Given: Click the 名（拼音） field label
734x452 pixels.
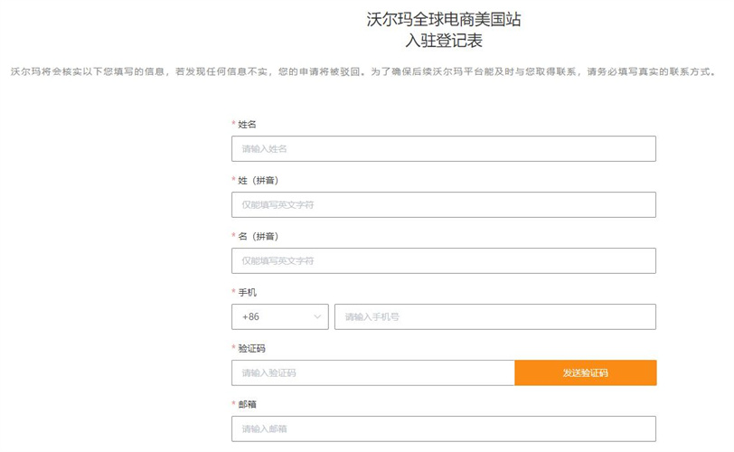Looking at the screenshot, I should 258,236.
